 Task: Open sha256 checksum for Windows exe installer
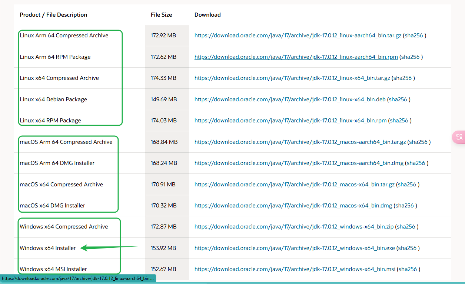(408, 248)
